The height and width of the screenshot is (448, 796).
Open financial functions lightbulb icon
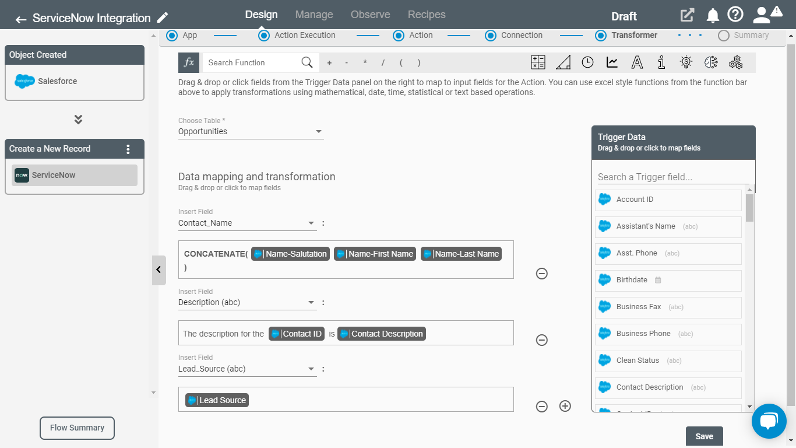(x=686, y=62)
